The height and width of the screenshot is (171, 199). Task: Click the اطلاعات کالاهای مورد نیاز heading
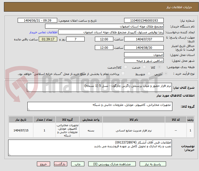coord(175,96)
